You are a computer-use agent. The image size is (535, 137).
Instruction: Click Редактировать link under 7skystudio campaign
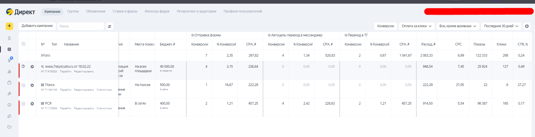click(x=84, y=72)
